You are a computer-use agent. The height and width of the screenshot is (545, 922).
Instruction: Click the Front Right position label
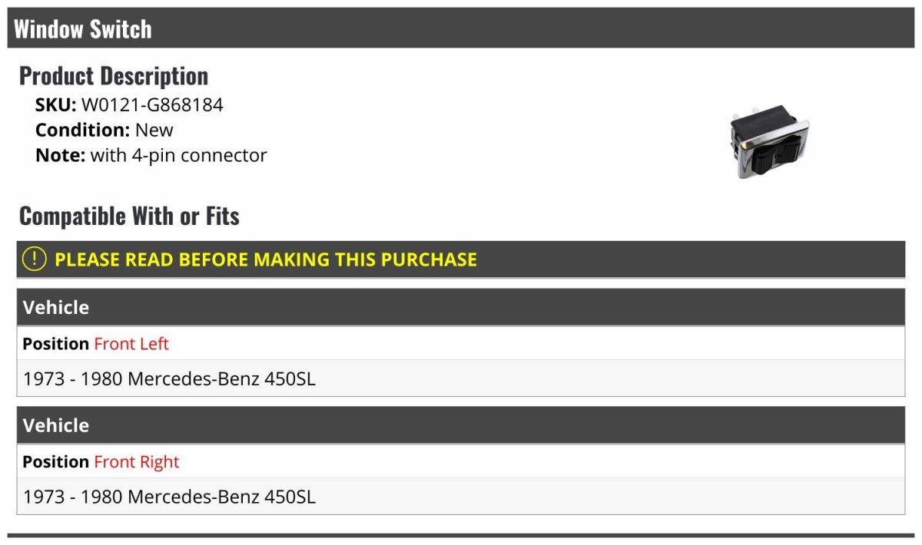[x=137, y=462]
